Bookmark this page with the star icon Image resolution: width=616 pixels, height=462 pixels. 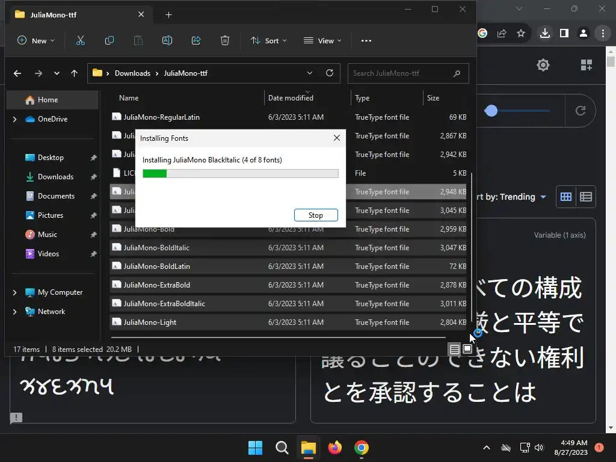[x=521, y=34]
